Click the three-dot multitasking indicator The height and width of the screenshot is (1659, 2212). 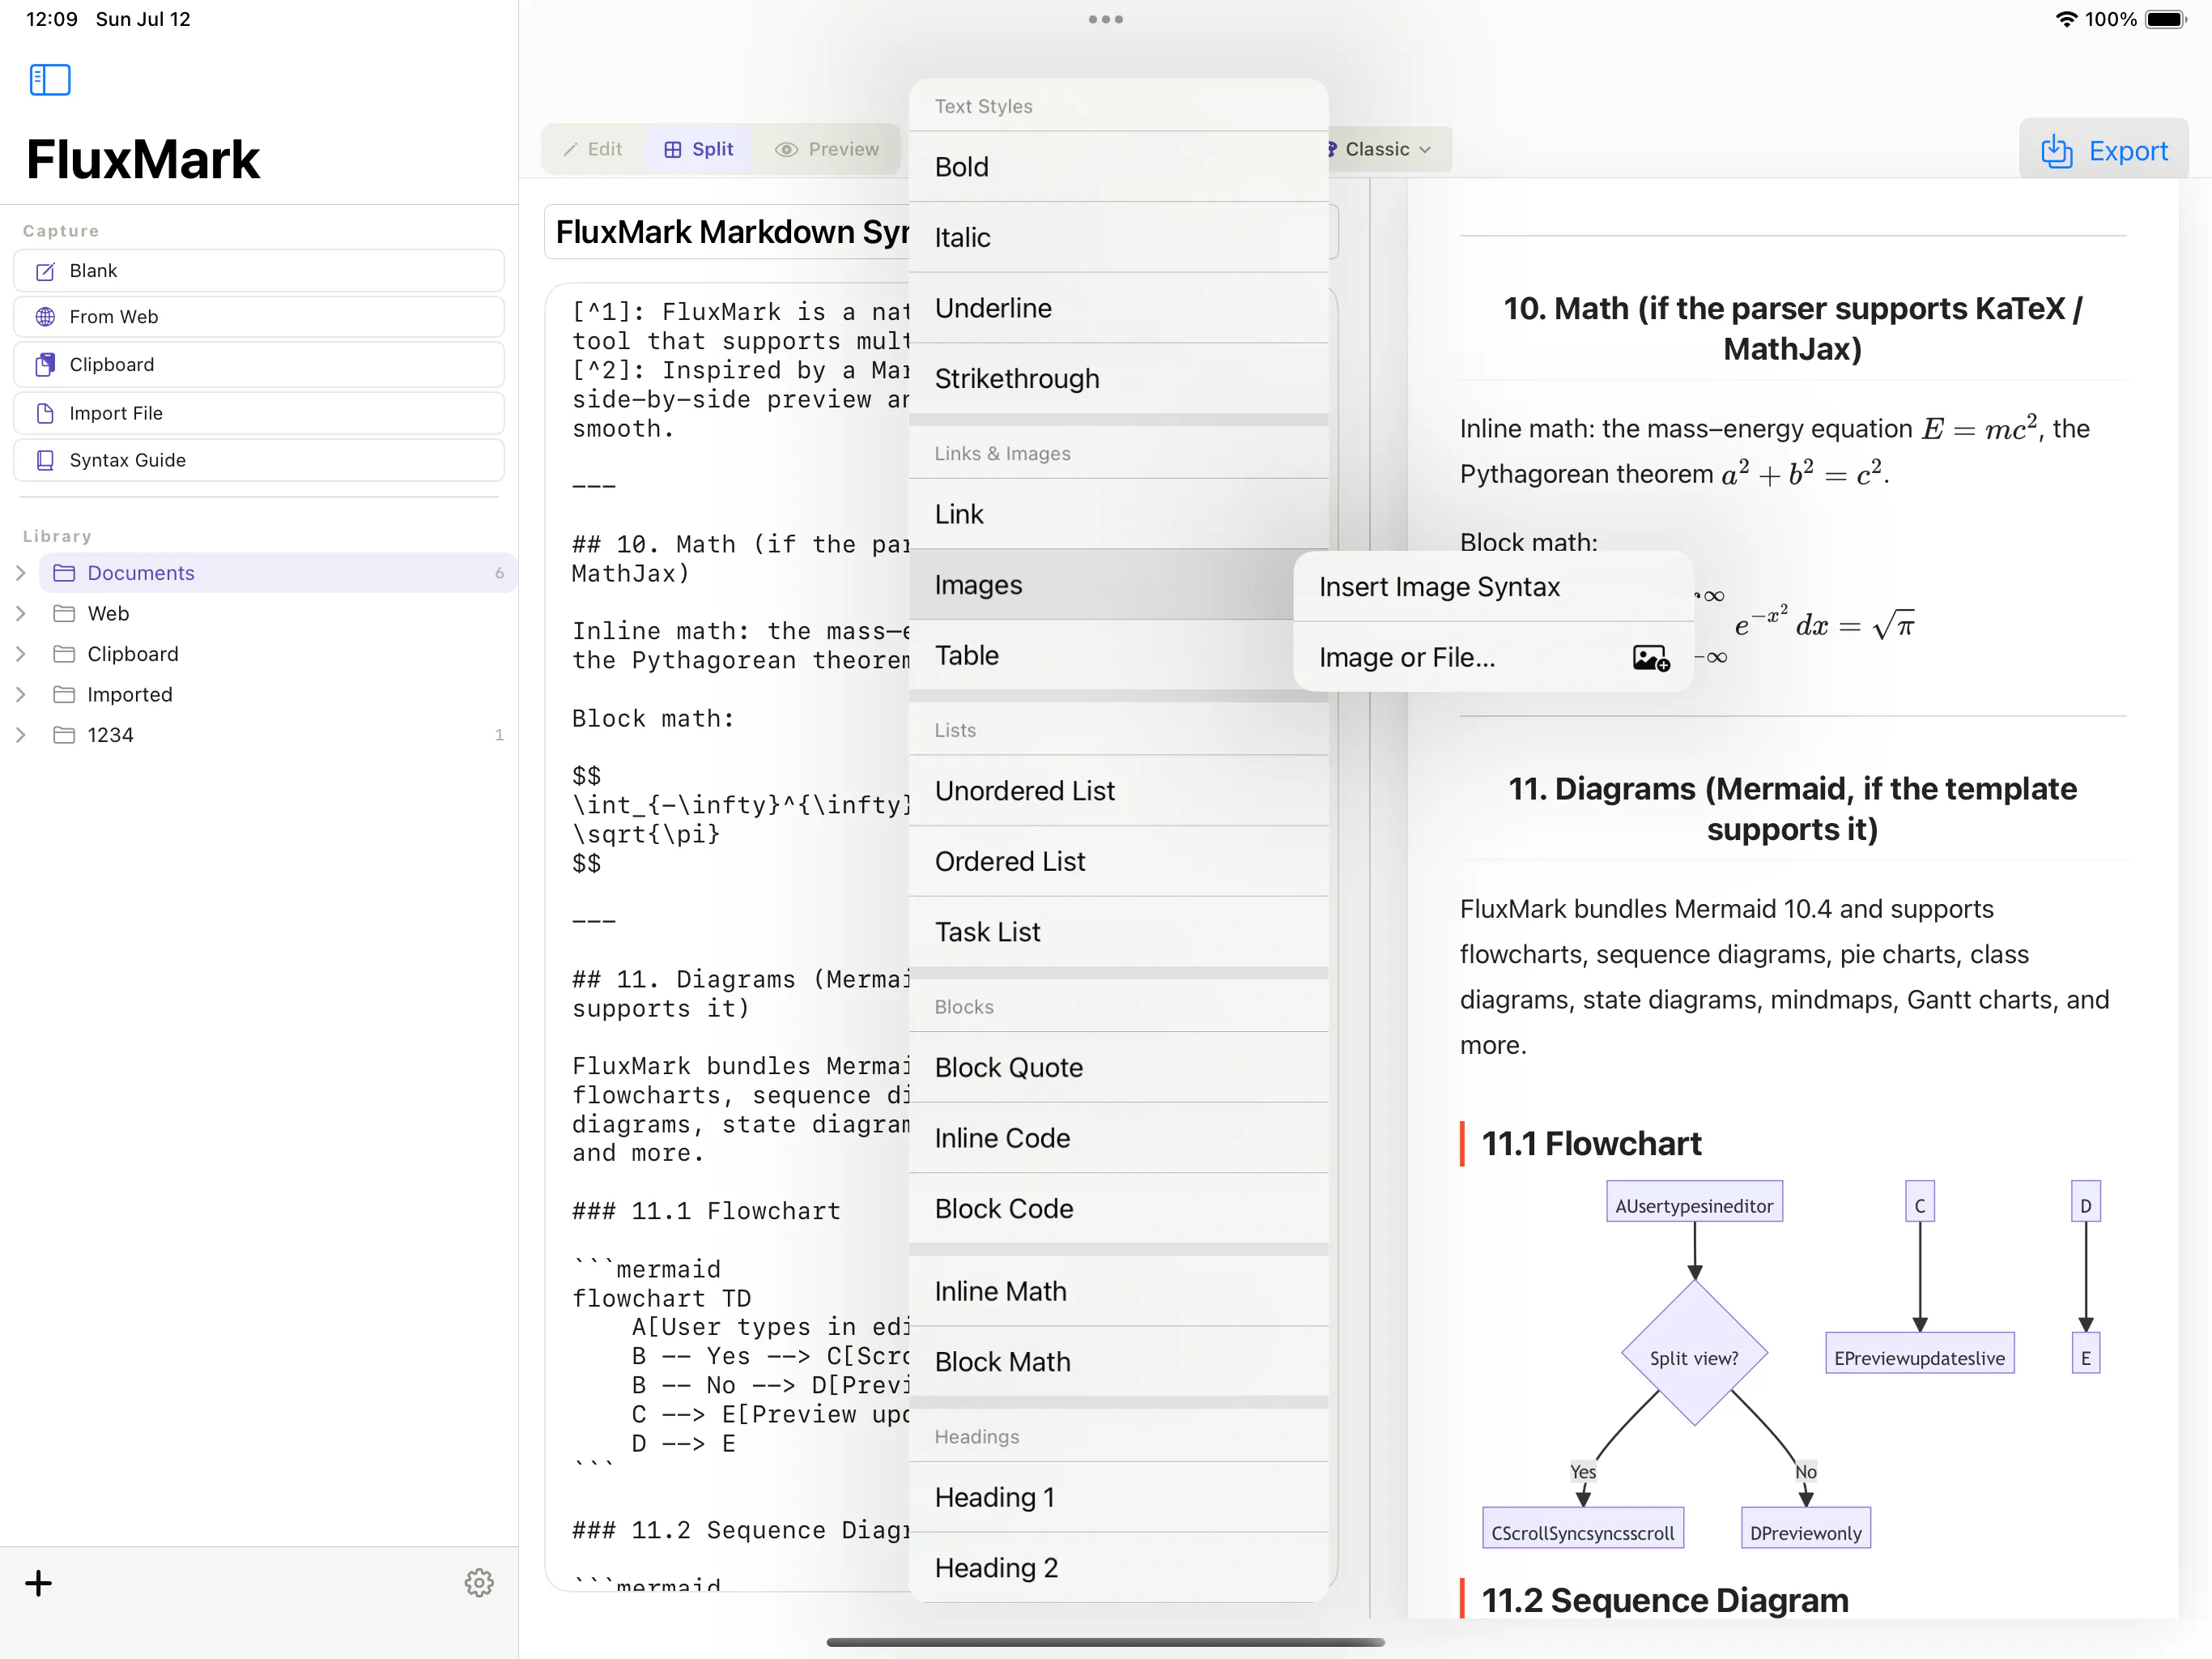point(1106,19)
